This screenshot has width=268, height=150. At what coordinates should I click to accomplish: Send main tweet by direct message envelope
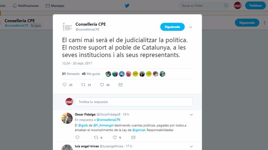[121, 85]
